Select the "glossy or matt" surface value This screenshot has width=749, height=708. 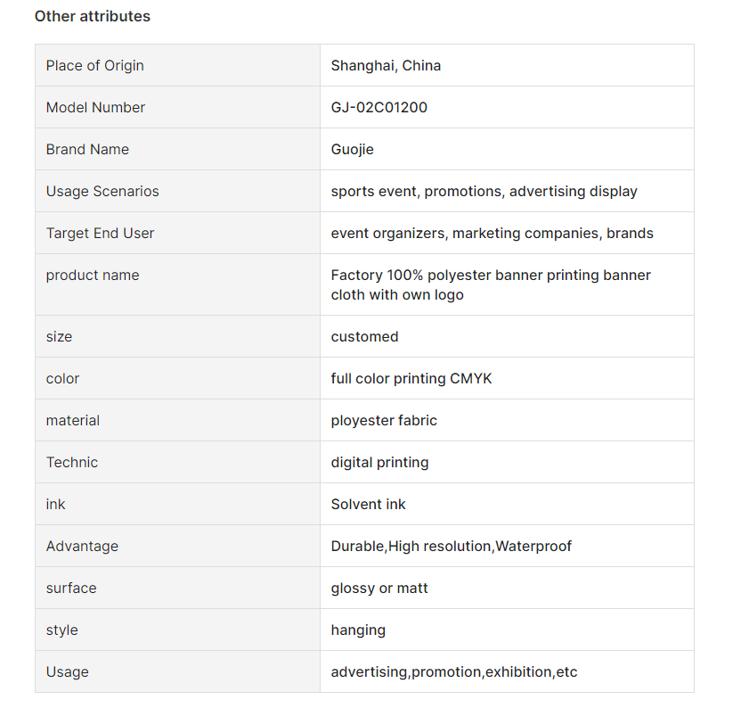[379, 588]
